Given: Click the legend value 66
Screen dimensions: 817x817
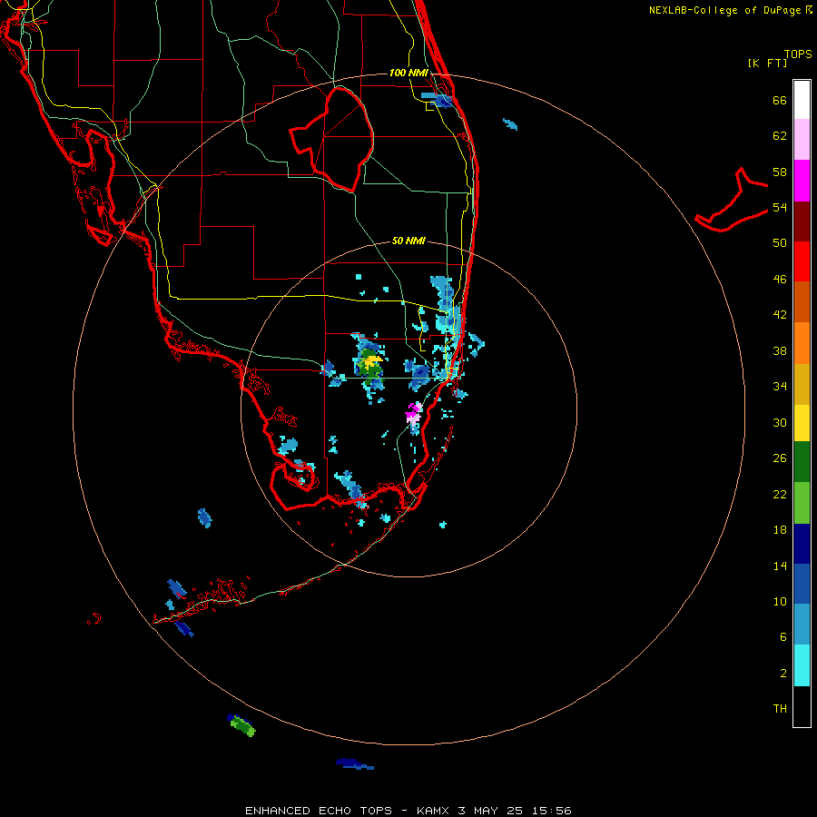Looking at the screenshot, I should coord(780,101).
